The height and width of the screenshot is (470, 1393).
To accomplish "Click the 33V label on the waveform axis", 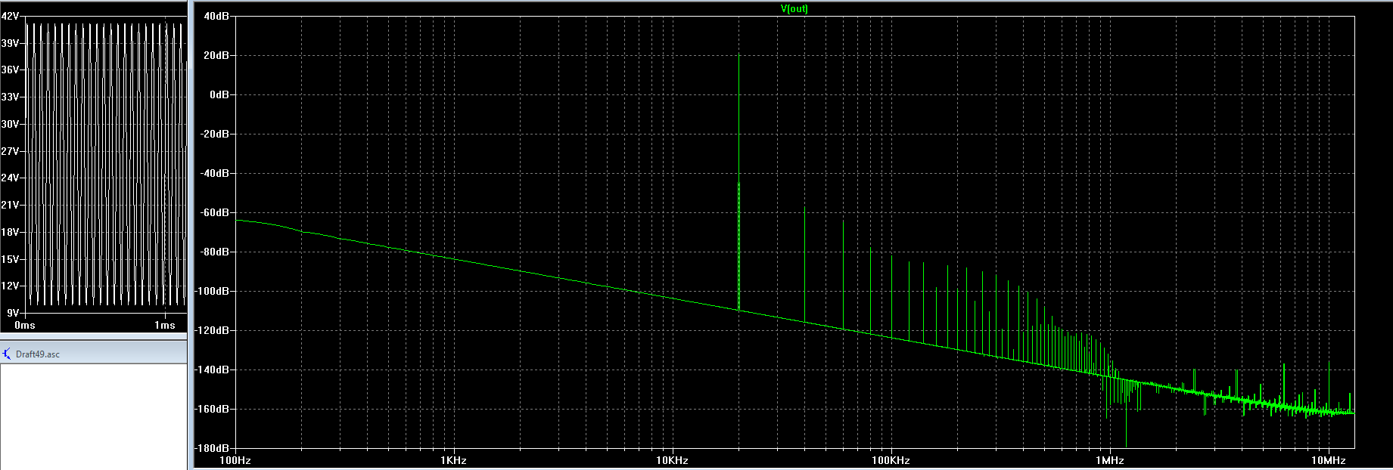I will pyautogui.click(x=10, y=97).
